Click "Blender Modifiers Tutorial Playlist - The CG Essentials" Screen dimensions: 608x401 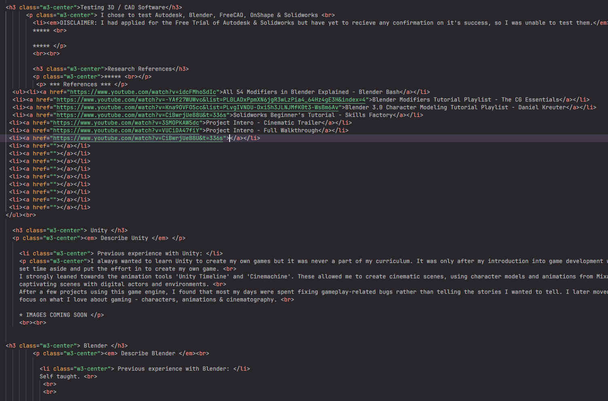pyautogui.click(x=465, y=100)
